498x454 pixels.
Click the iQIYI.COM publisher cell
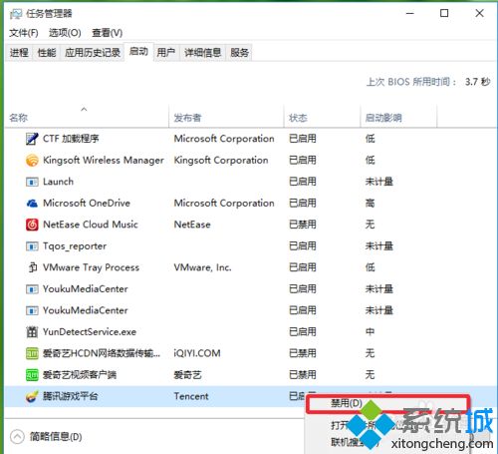(197, 353)
